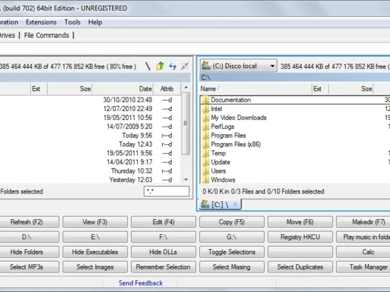Sort right panel by Ext column
390x292 pixels.
click(x=320, y=89)
